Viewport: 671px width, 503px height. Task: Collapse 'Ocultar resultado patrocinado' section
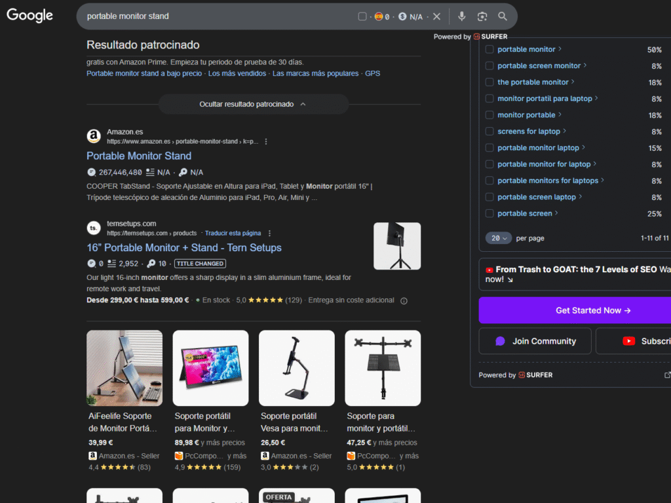(x=253, y=104)
